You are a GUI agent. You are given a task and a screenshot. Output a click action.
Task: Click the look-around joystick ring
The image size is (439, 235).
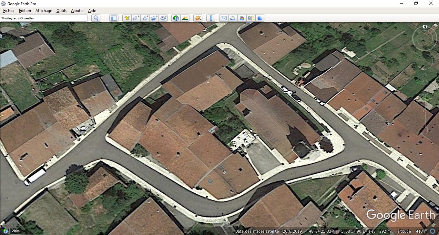pos(425,39)
